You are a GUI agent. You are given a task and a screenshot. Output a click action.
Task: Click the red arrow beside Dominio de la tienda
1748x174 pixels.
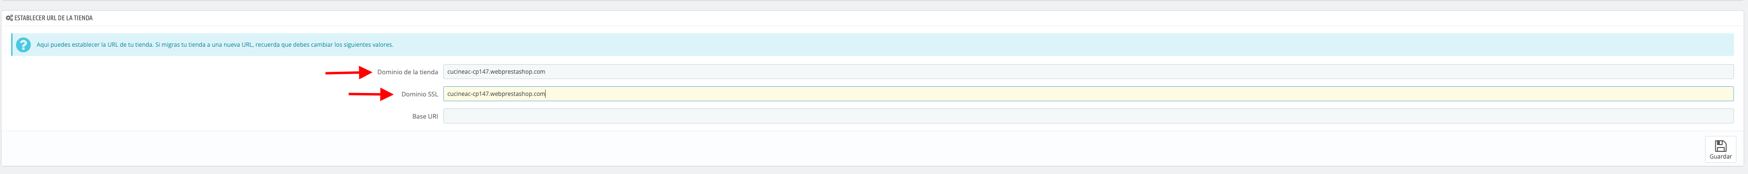point(348,72)
